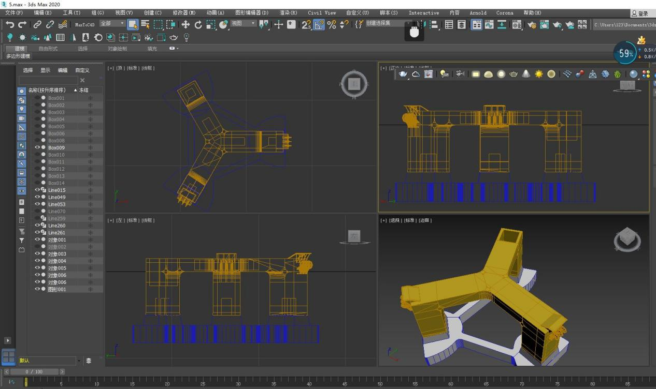Open the scene explorer 显示 menu

[x=46, y=70]
